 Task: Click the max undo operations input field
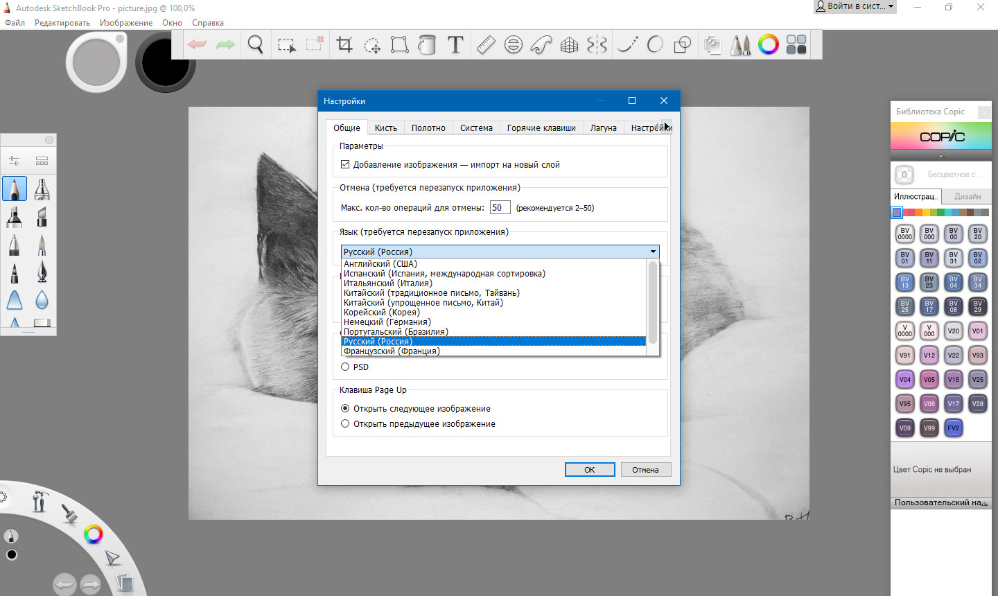tap(500, 207)
